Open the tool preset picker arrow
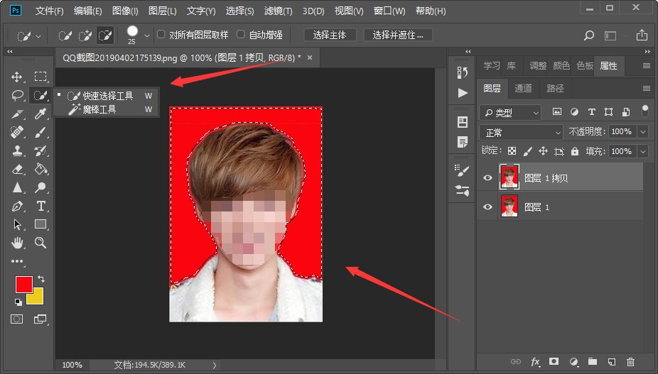Image resolution: width=658 pixels, height=374 pixels. [x=38, y=36]
